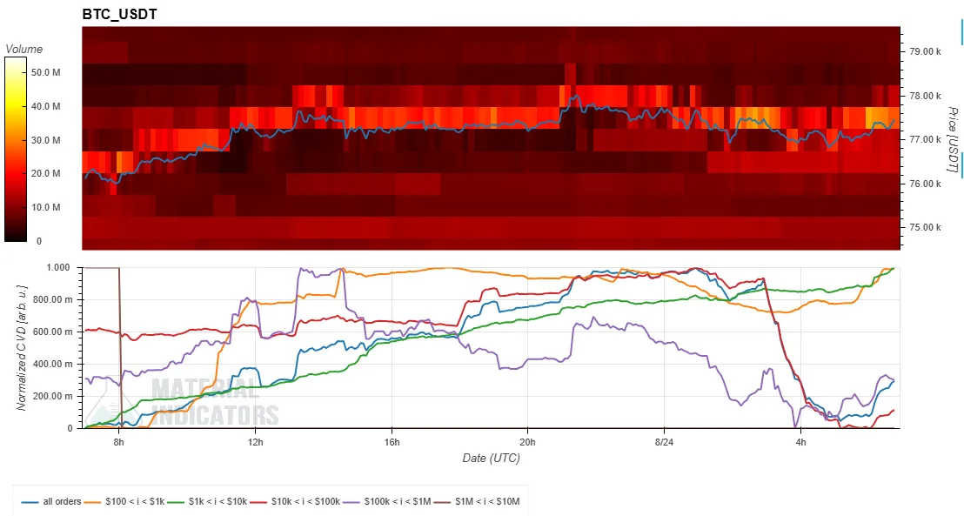Click the 'Price [USDT]' axis title
The height and width of the screenshot is (516, 964).
[953, 139]
